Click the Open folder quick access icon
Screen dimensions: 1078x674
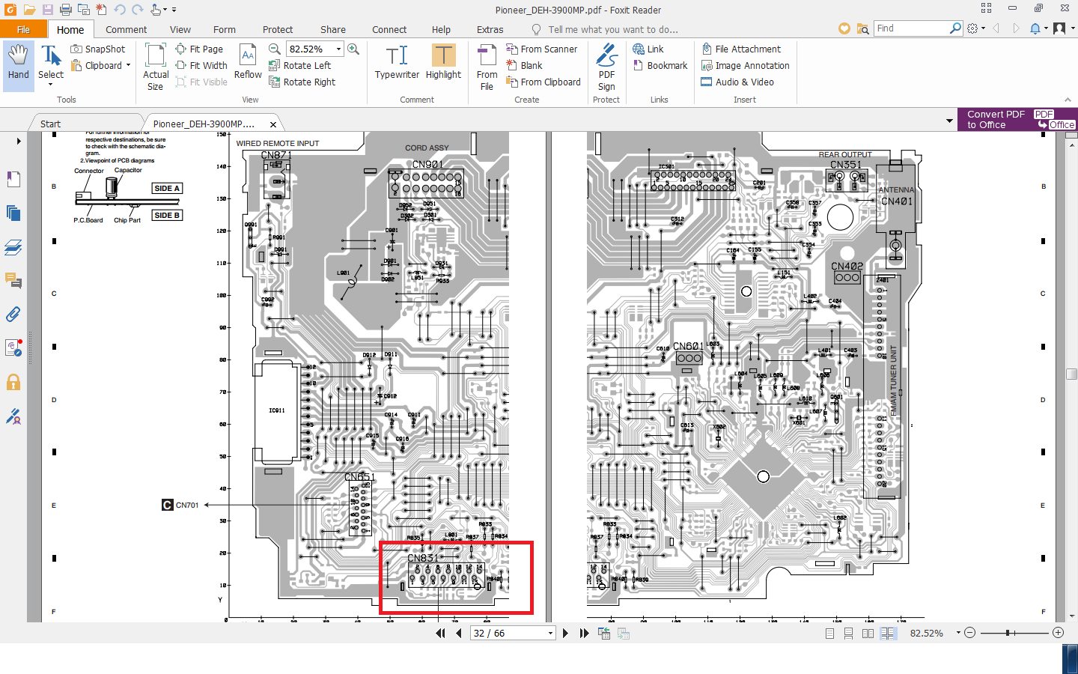tap(29, 10)
